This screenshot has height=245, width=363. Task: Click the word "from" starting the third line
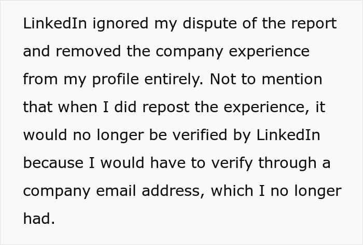click(40, 79)
